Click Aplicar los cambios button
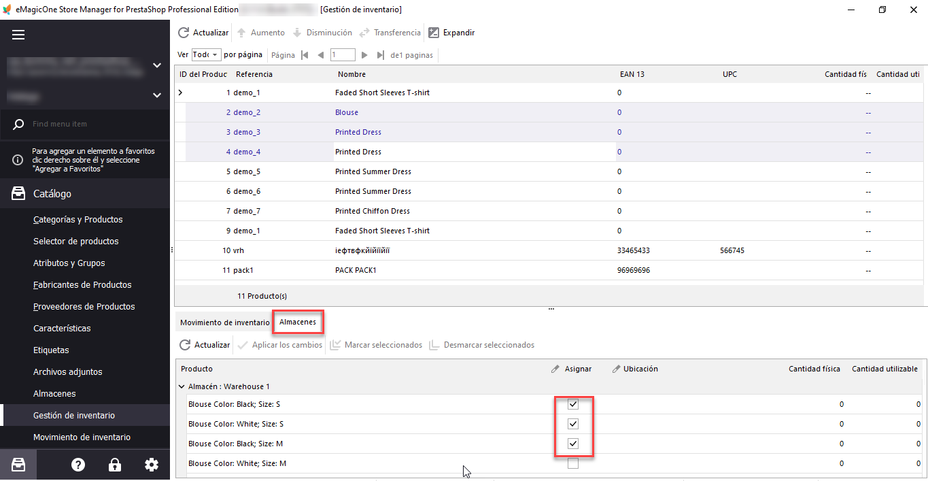Viewport: 928px width, 481px height. click(x=280, y=345)
